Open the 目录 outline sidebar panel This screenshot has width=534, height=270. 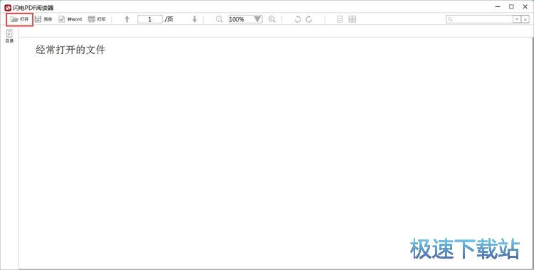9,36
